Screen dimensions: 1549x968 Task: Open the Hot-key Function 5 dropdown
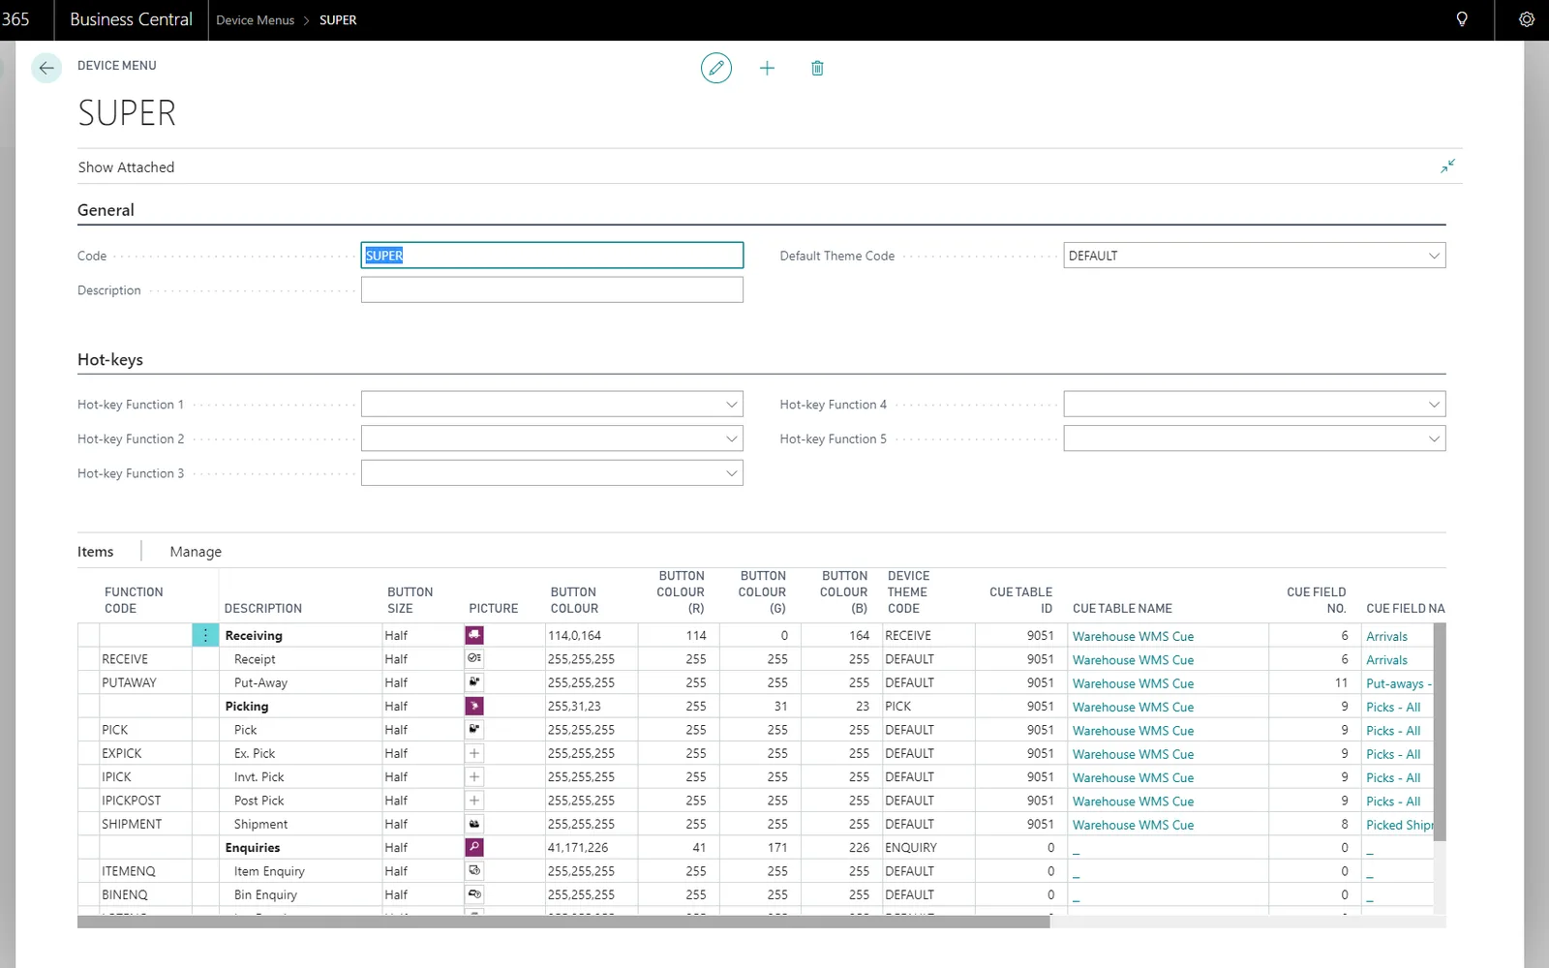pyautogui.click(x=1434, y=439)
